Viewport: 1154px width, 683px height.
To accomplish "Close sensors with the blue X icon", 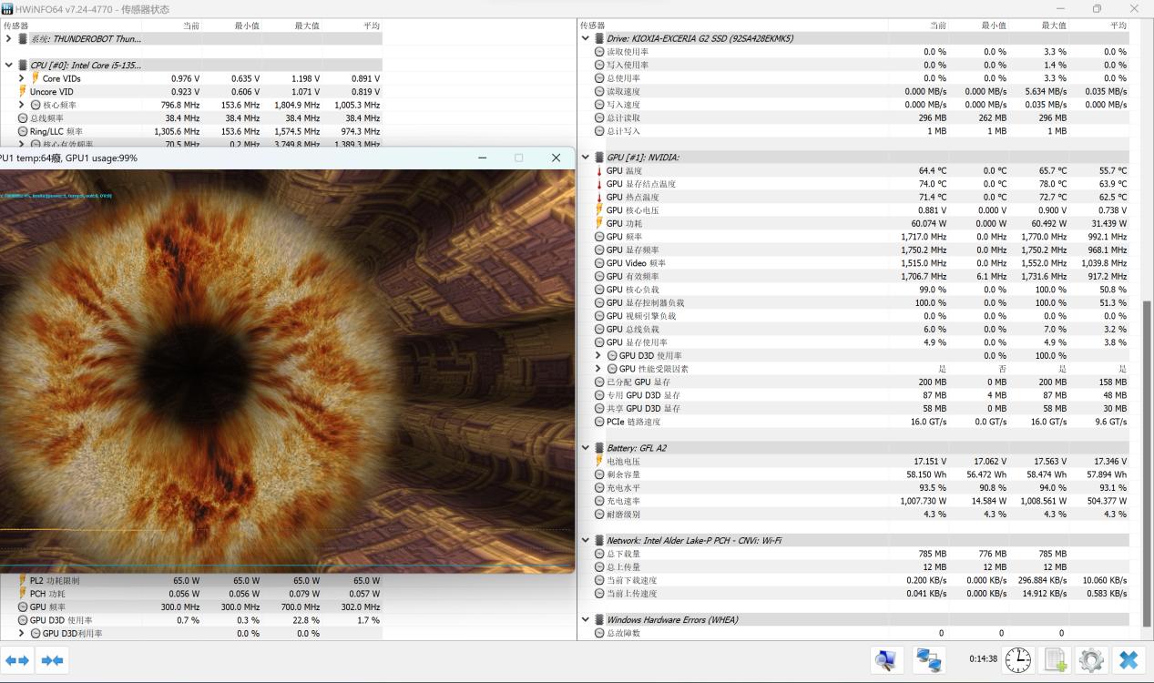I will click(x=1128, y=659).
